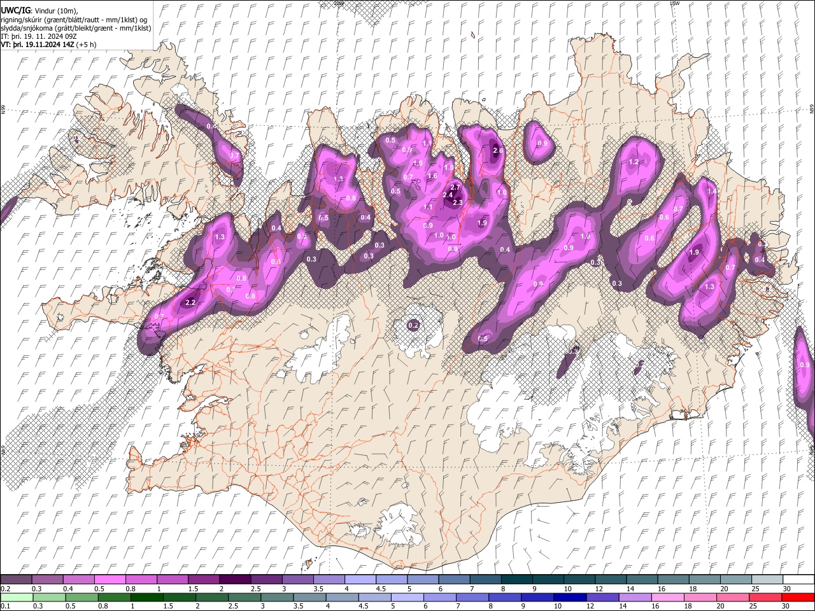
Task: Click the 2.3 precipitation value on the map
Action: (x=457, y=202)
